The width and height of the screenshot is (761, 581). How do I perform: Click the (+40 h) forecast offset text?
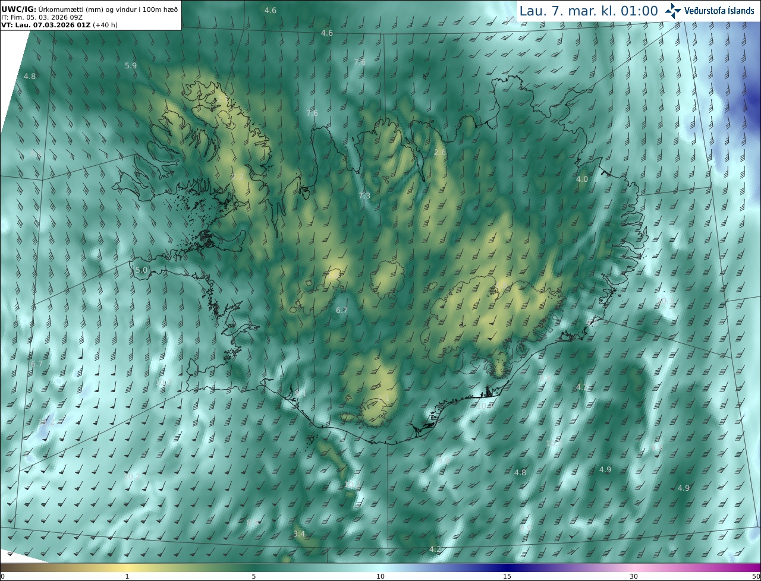pos(106,25)
